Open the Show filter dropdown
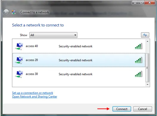The width and height of the screenshot is (157, 116). pos(53,35)
